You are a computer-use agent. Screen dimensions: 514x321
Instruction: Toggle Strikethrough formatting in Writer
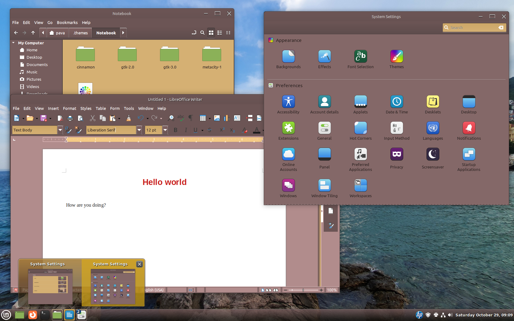(210, 130)
